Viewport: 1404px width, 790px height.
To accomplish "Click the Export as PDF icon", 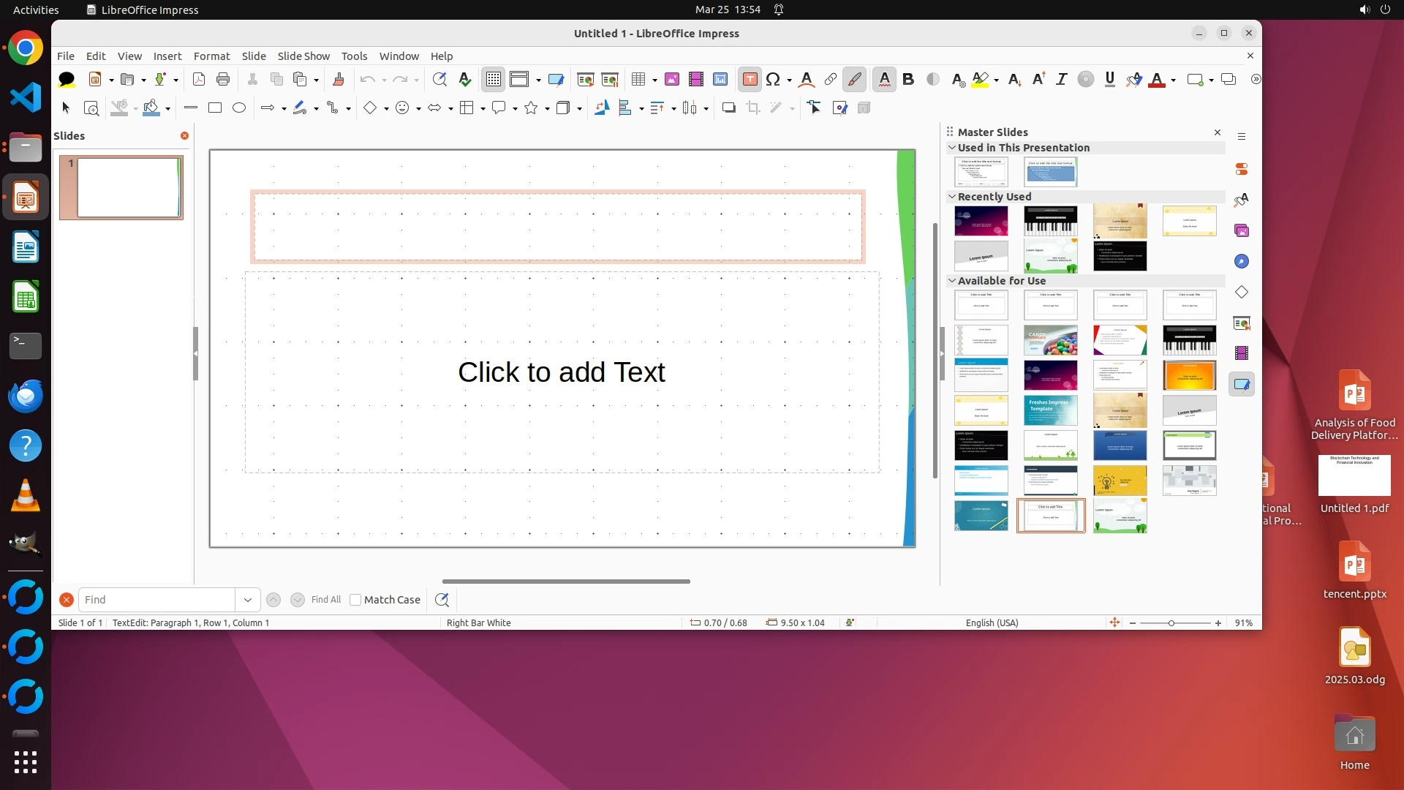I will tap(198, 79).
